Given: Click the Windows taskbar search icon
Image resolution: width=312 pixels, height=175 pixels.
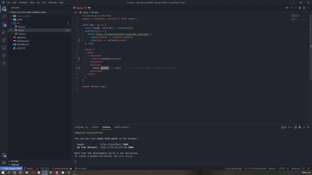Looking at the screenshot, I should coord(9,173).
